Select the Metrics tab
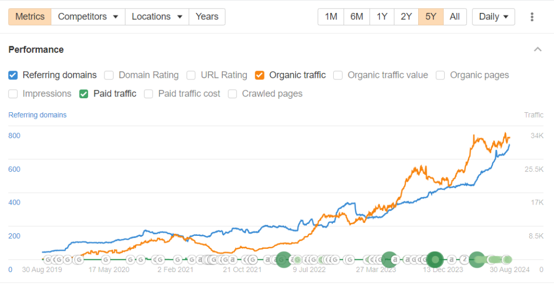This screenshot has height=285, width=554. pyautogui.click(x=30, y=17)
